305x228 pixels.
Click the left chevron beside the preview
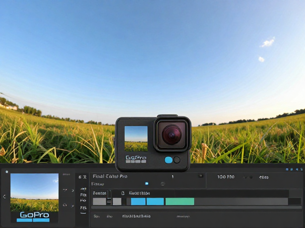pos(4,197)
